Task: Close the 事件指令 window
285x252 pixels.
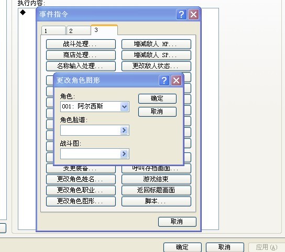Action: pyautogui.click(x=193, y=14)
